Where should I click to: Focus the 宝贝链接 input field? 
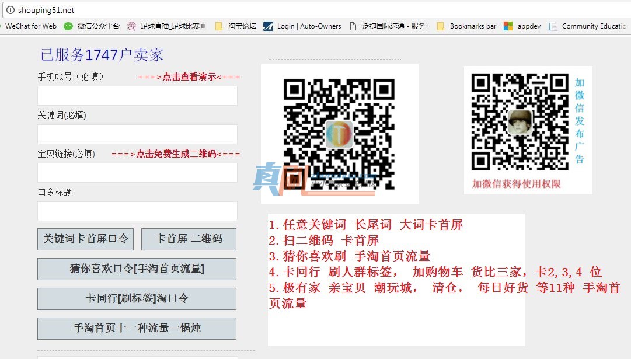(137, 173)
